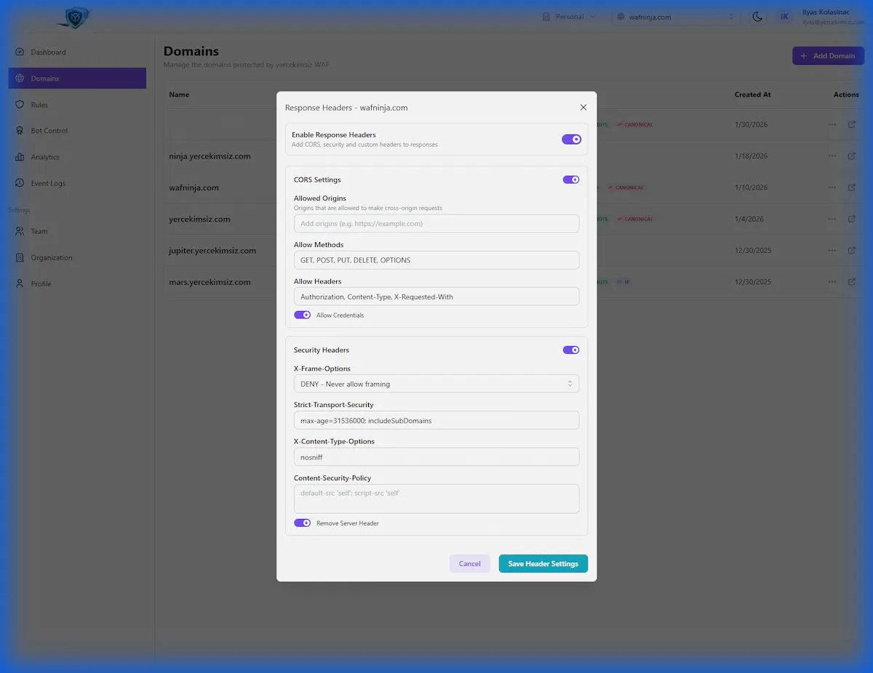Open the wafninja.com domain selector
This screenshot has width=873, height=673.
pyautogui.click(x=676, y=17)
